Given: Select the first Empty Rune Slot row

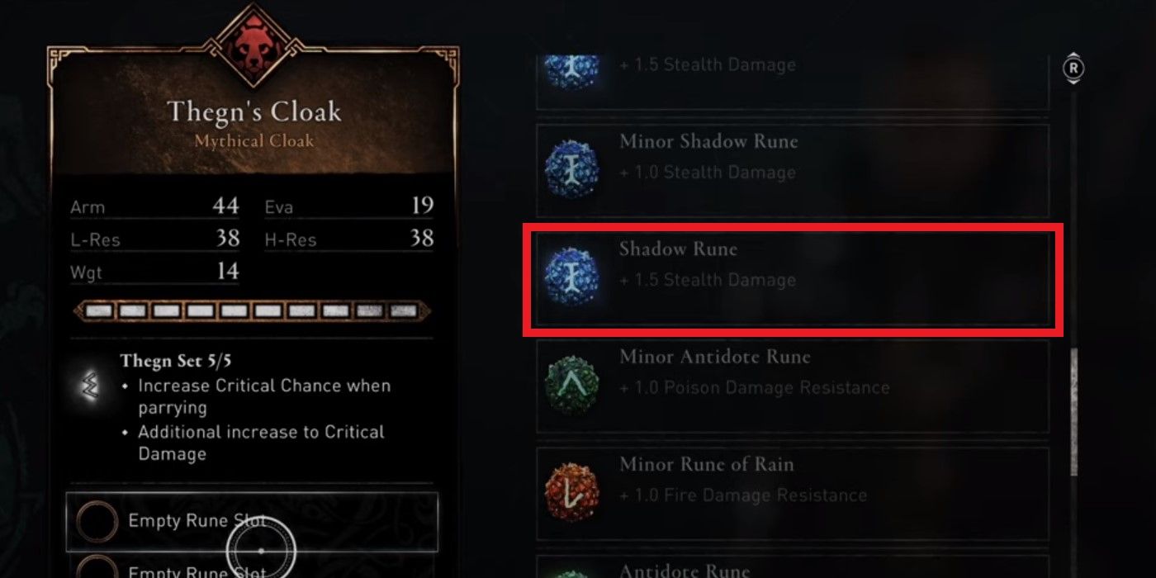Looking at the screenshot, I should click(x=252, y=522).
